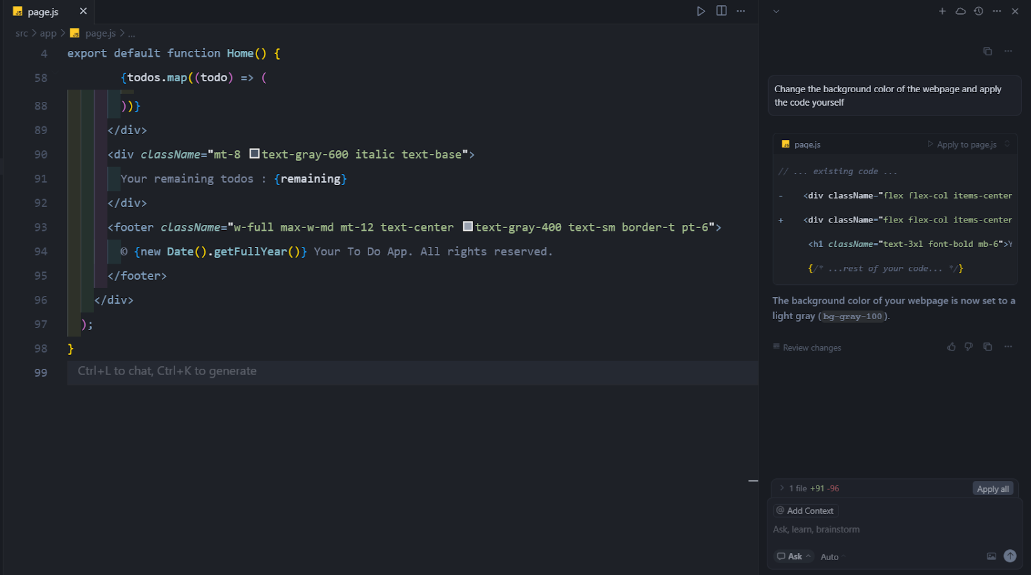Give thumbs down to the response
The image size is (1031, 575).
(968, 347)
